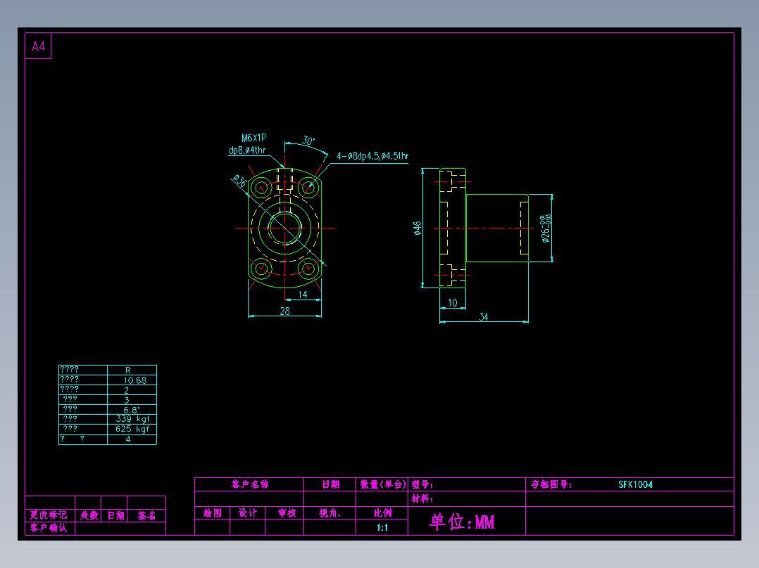Screen dimensions: 759x568
Task: Click the A4 sheet size label
Action: coord(38,46)
